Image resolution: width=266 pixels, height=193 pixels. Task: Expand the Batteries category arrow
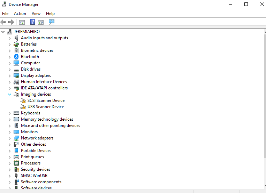(10, 45)
